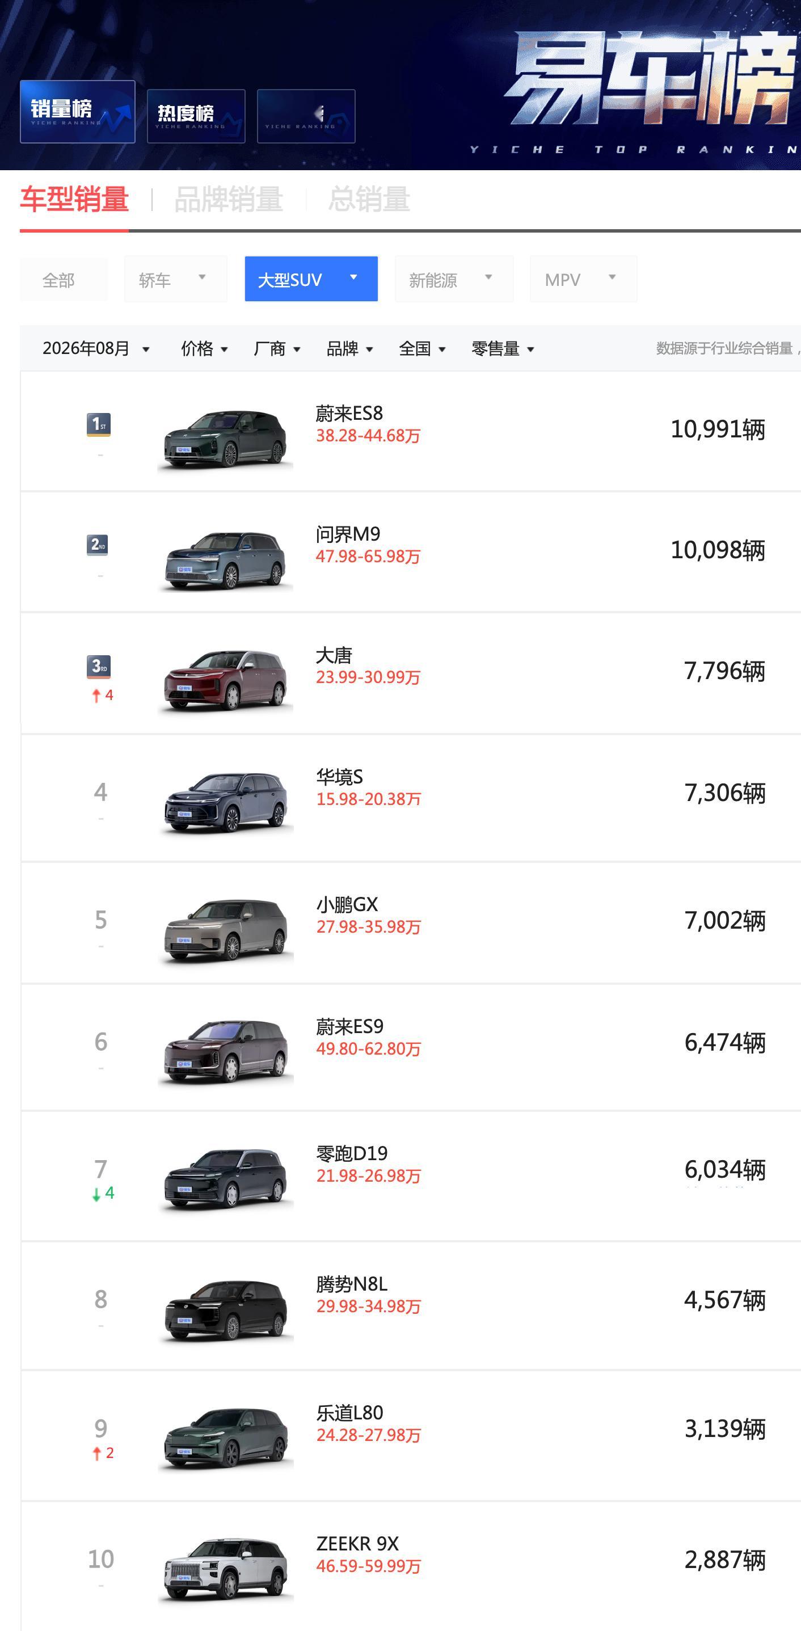Open the 问界M9 model link
The height and width of the screenshot is (1631, 801).
[x=348, y=534]
